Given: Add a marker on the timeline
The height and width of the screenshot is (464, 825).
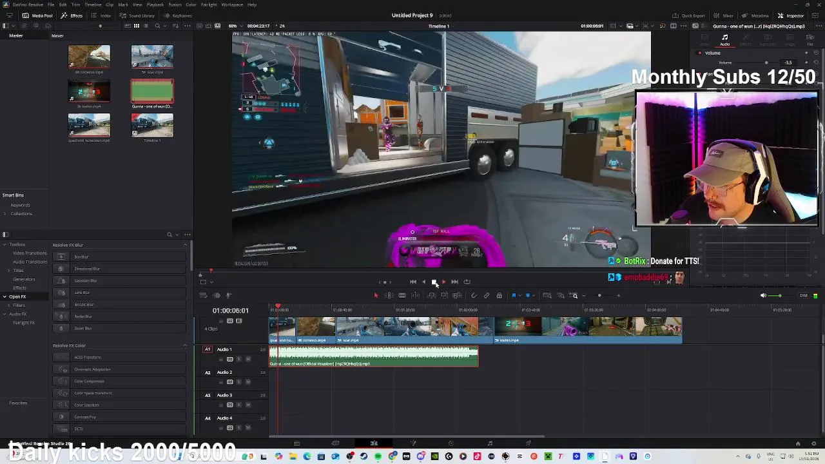Looking at the screenshot, I should coord(528,296).
